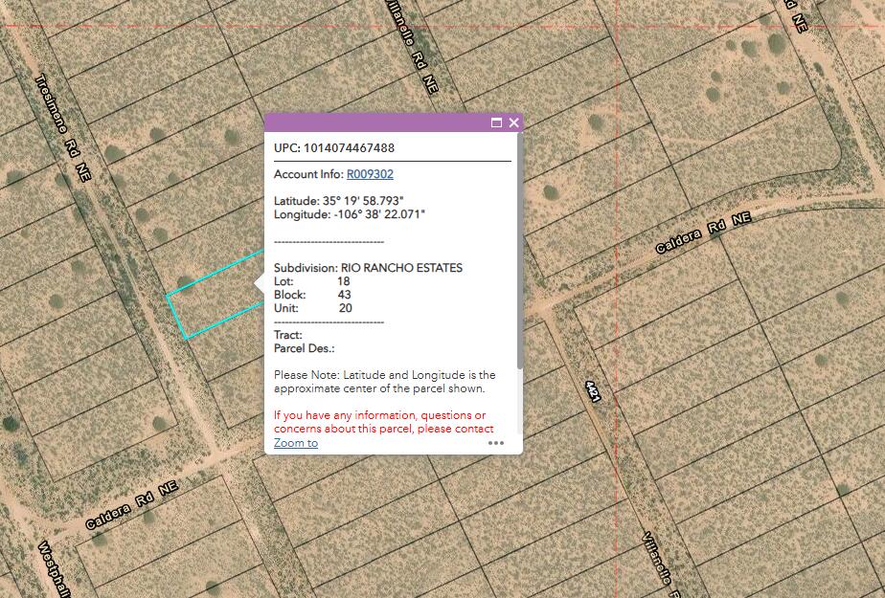Click the popup's pointer arrow tip
This screenshot has width=885, height=598.
256,283
